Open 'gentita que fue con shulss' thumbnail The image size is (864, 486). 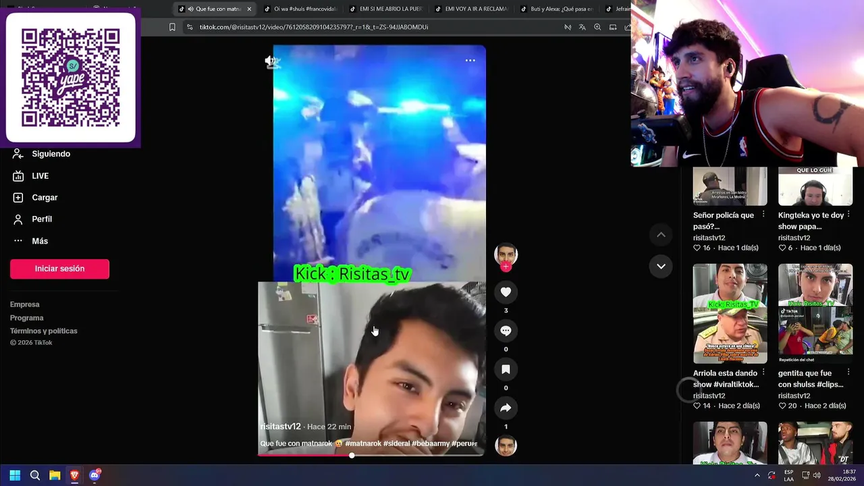(x=815, y=314)
